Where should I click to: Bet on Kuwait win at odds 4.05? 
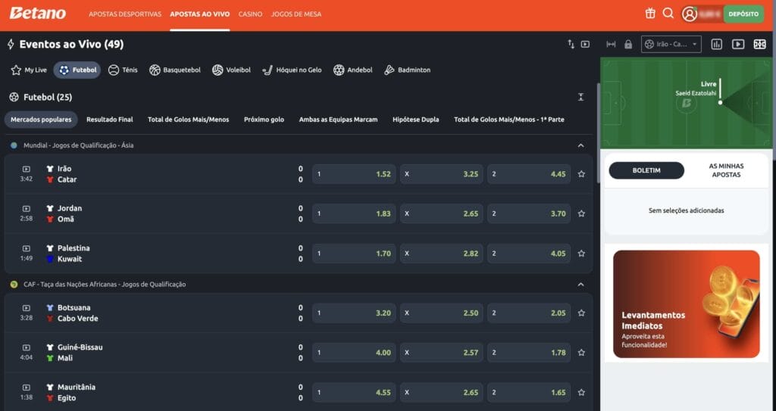point(529,254)
